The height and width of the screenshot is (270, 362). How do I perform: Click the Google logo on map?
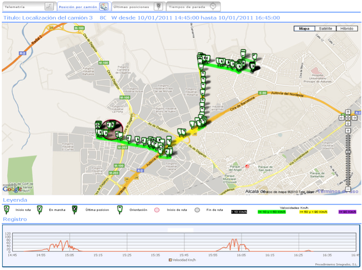coord(13,189)
